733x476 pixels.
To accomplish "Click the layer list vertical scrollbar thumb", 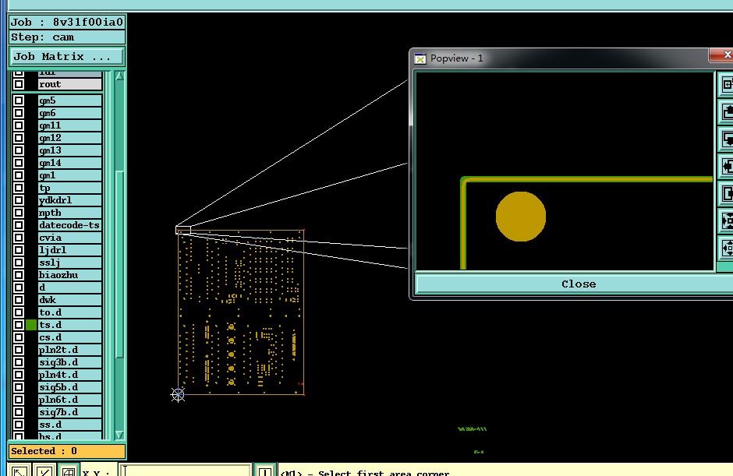I will point(119,264).
